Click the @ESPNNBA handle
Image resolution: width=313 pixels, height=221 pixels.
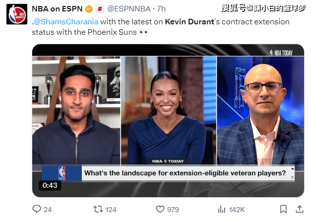tap(129, 9)
